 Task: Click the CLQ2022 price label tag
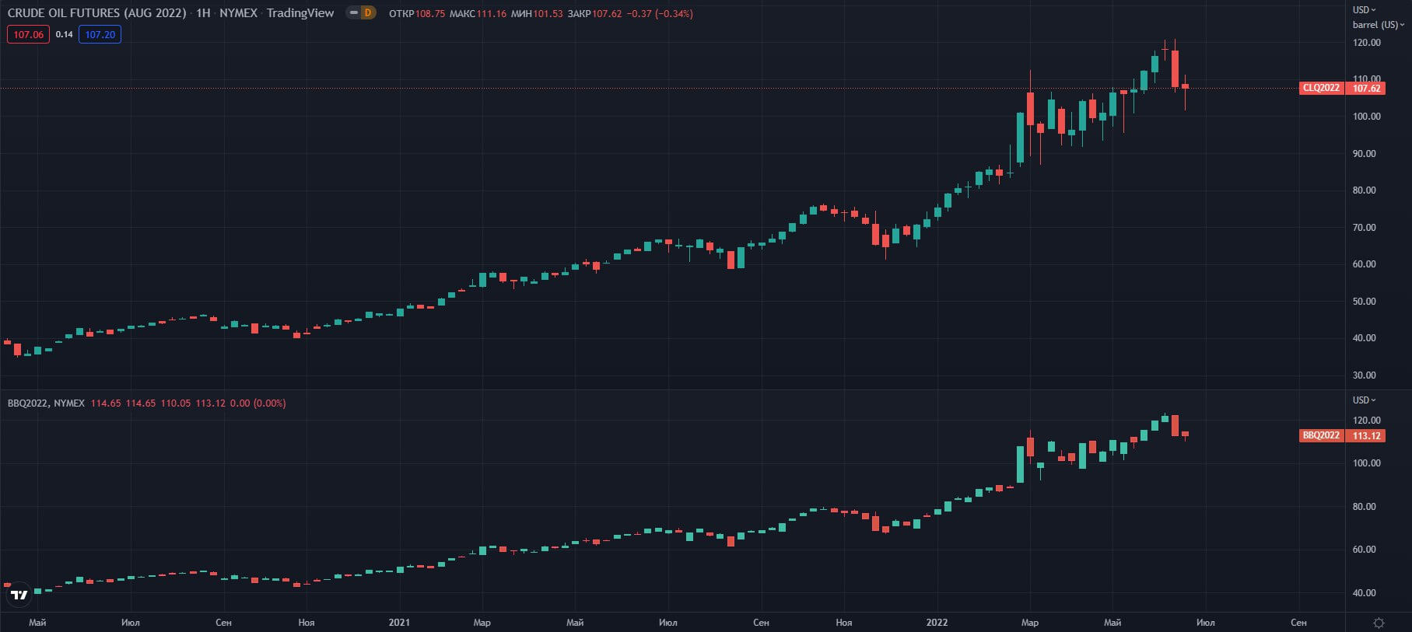click(x=1321, y=88)
